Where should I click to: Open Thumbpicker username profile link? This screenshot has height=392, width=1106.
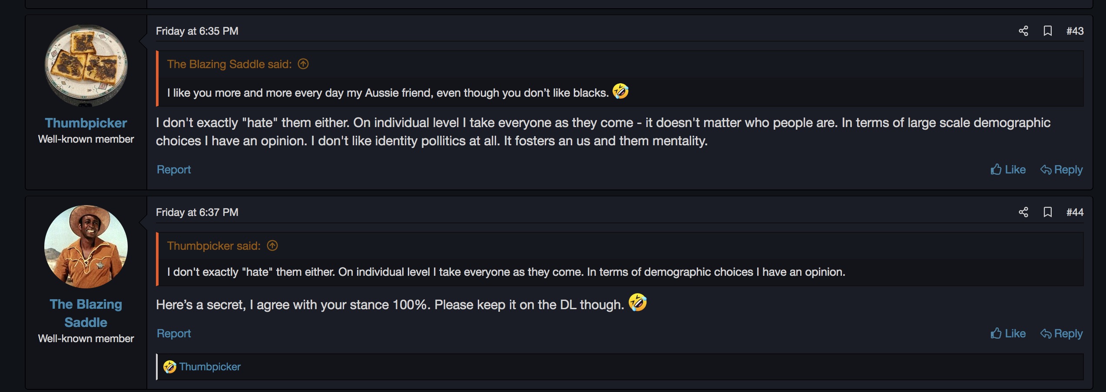[86, 123]
